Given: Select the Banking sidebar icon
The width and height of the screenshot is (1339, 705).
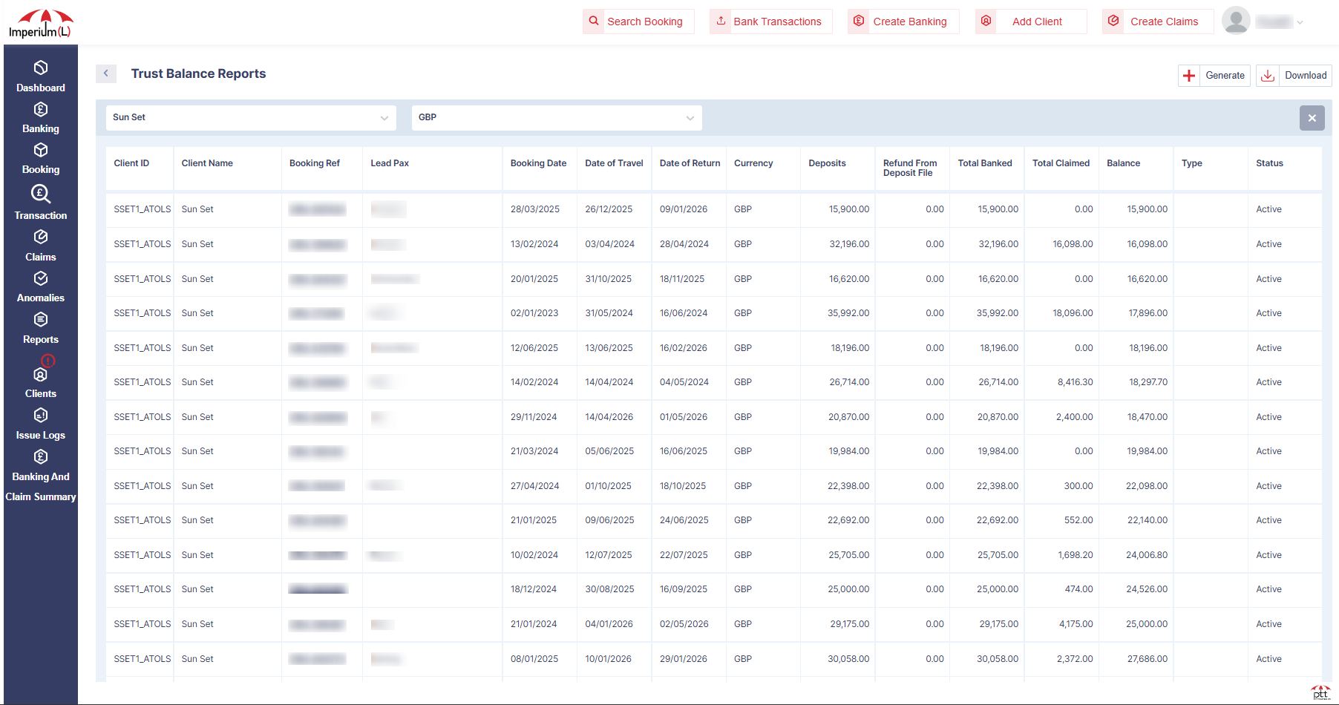Looking at the screenshot, I should [41, 118].
